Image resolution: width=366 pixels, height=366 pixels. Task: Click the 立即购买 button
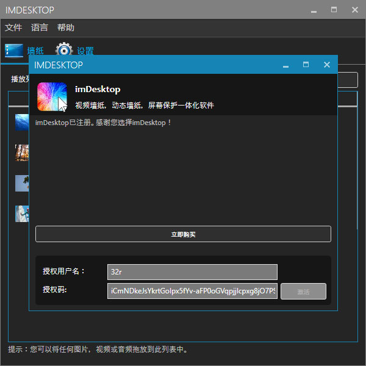coord(183,234)
